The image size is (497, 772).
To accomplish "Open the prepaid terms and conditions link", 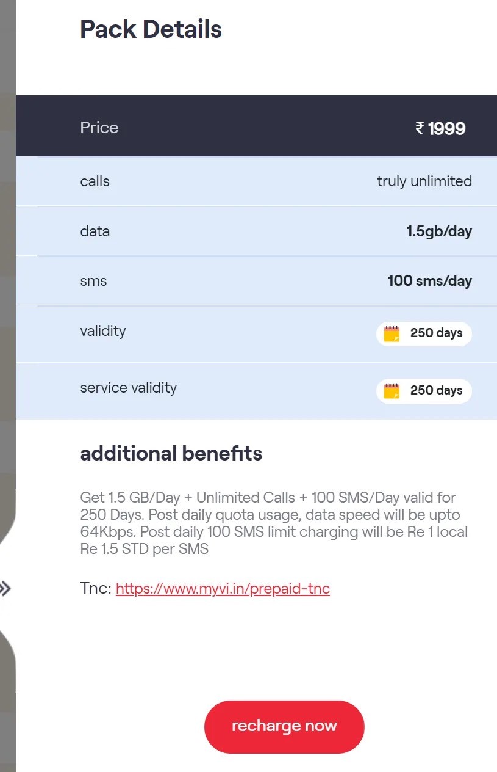I will coord(222,588).
